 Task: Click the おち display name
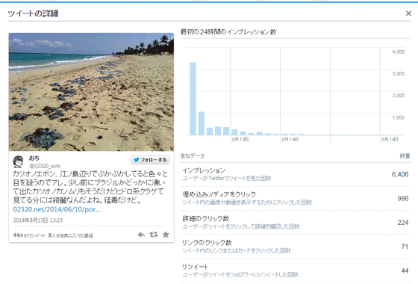[34, 158]
